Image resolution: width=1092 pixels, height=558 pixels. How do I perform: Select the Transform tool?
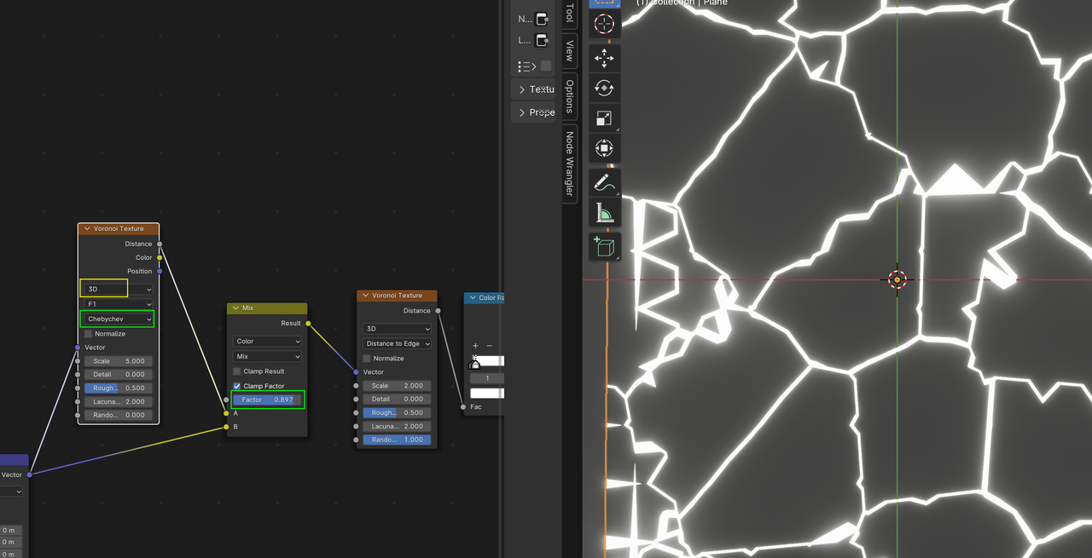point(604,147)
